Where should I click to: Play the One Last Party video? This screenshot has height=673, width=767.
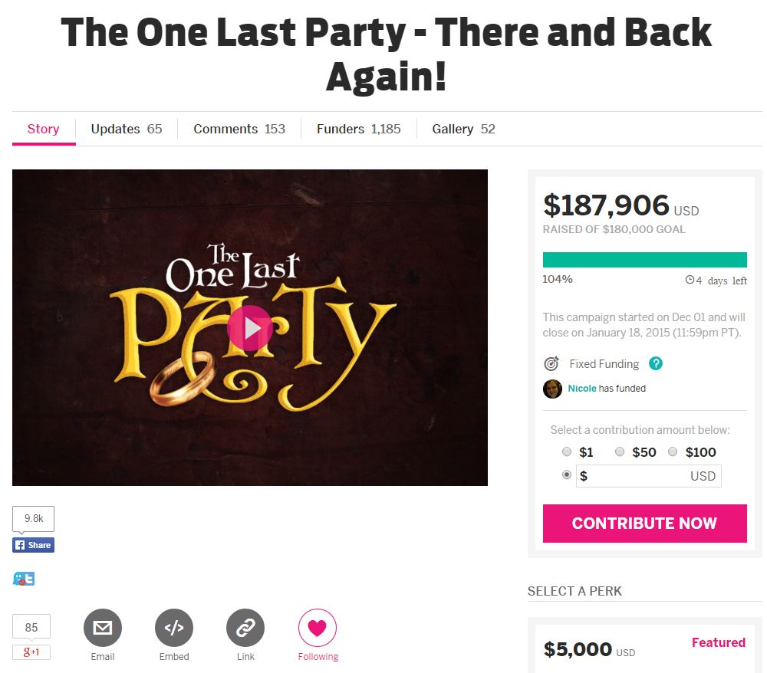coord(249,328)
